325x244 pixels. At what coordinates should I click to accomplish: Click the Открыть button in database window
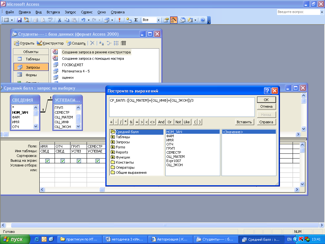pyautogui.click(x=24, y=43)
